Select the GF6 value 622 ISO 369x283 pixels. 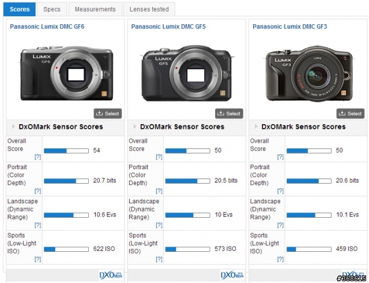coord(104,248)
